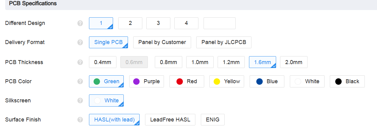
Task: Set Different Design count to 3
Action: (x=158, y=23)
